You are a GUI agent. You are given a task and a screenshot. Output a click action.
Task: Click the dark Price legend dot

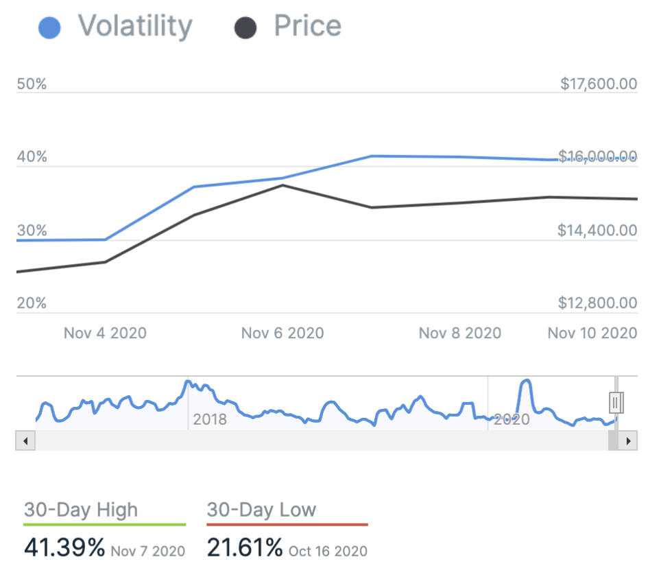click(245, 28)
